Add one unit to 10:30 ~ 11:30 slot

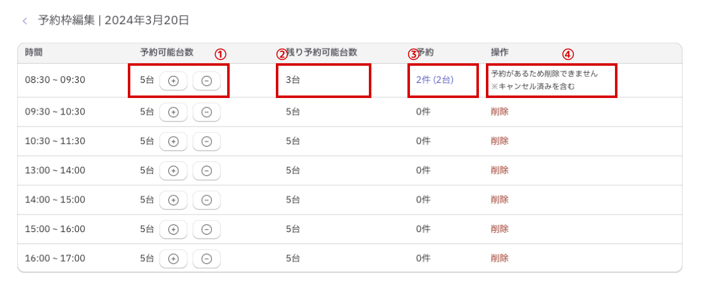[173, 142]
